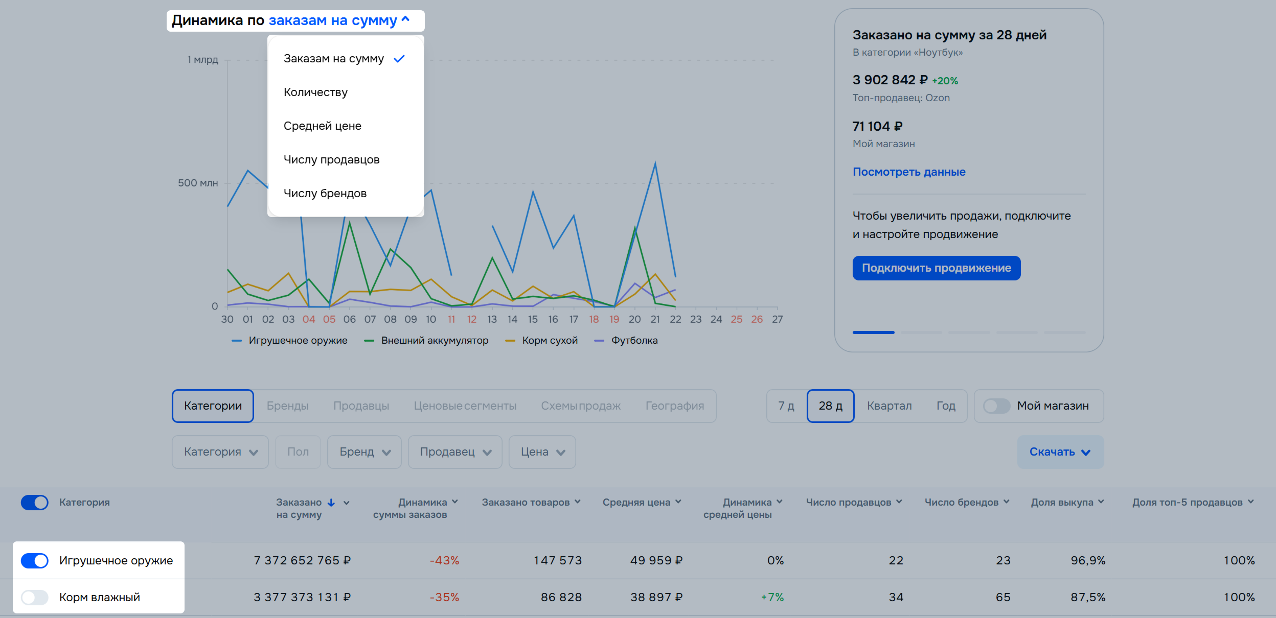This screenshot has width=1276, height=618.
Task: Click the chevron beside Скачать
Action: pyautogui.click(x=1086, y=453)
